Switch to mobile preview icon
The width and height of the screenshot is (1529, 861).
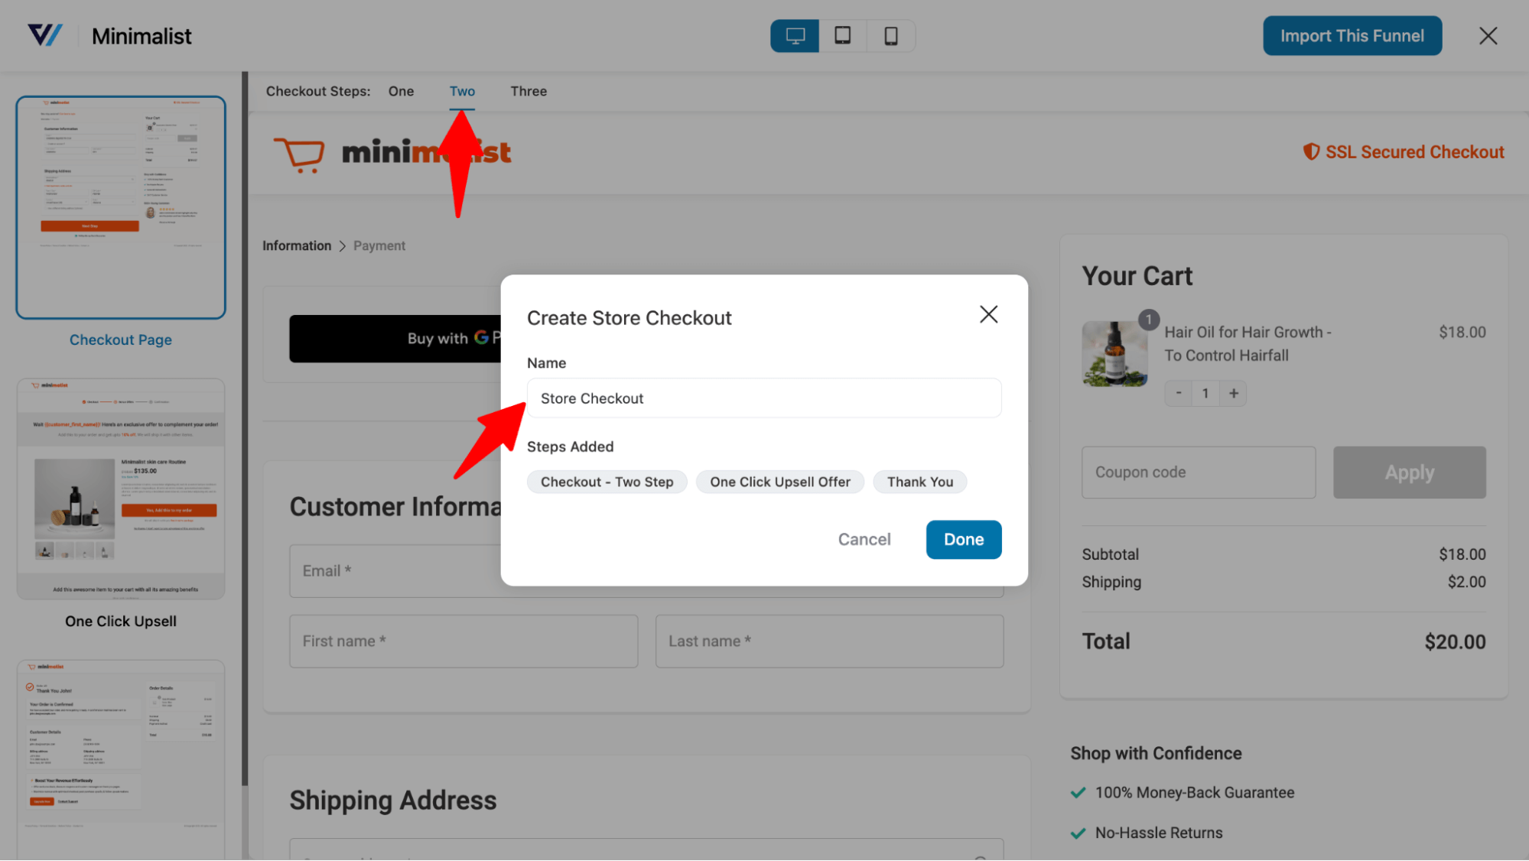[x=891, y=36]
